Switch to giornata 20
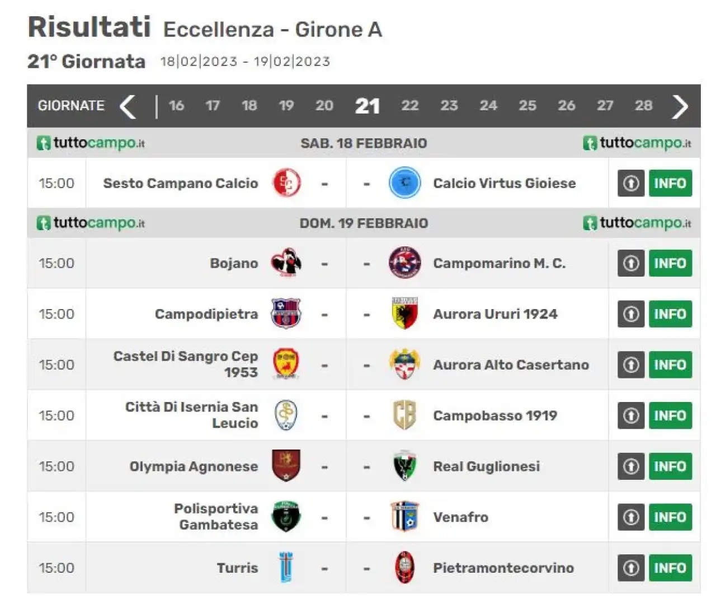The width and height of the screenshot is (716, 603). 324,106
